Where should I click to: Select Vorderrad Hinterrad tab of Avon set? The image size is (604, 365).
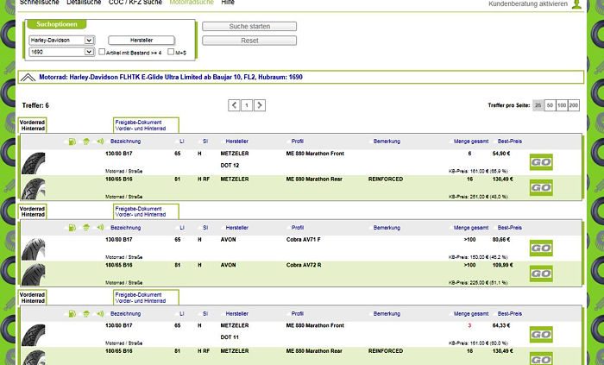pyautogui.click(x=33, y=211)
